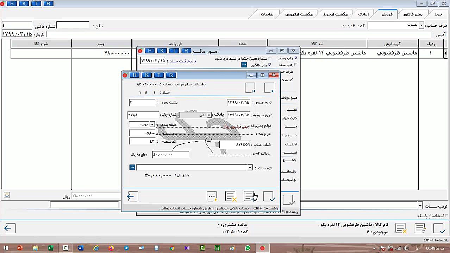Click the small icon left of total field
Viewport: 450px width, 253px height.
click(7, 195)
